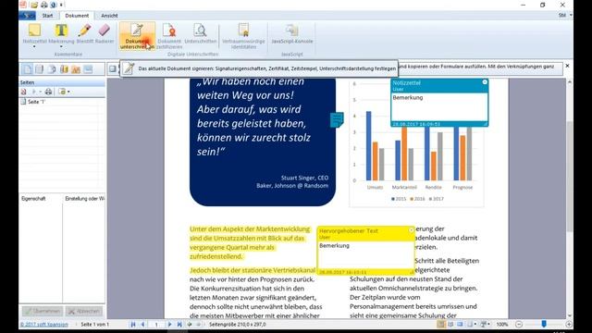
Task: Click the Bemerkung text in the yellow popup
Action: coord(334,245)
